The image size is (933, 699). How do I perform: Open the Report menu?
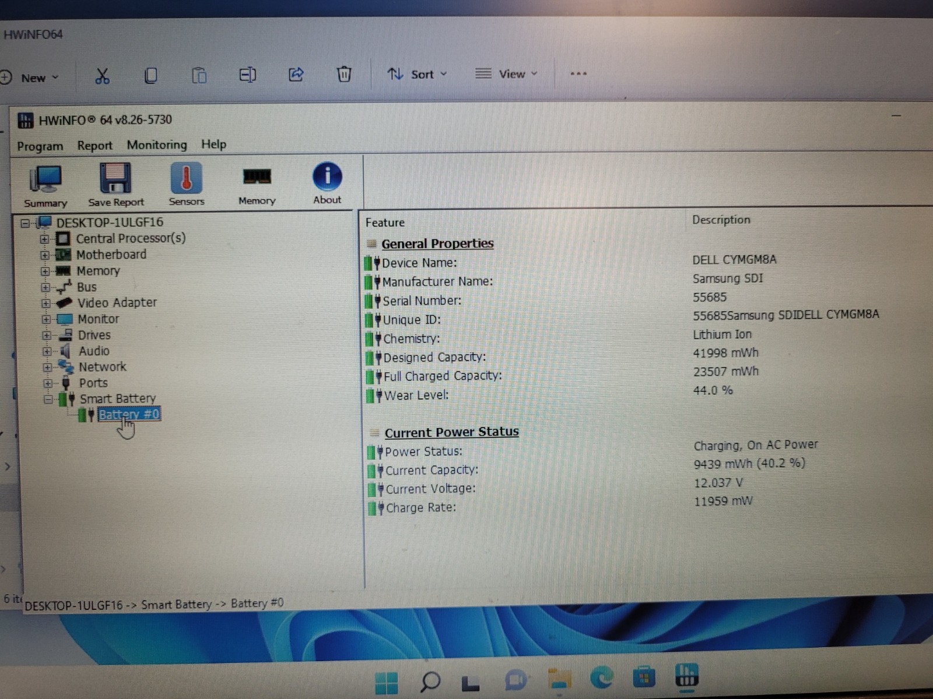point(94,146)
